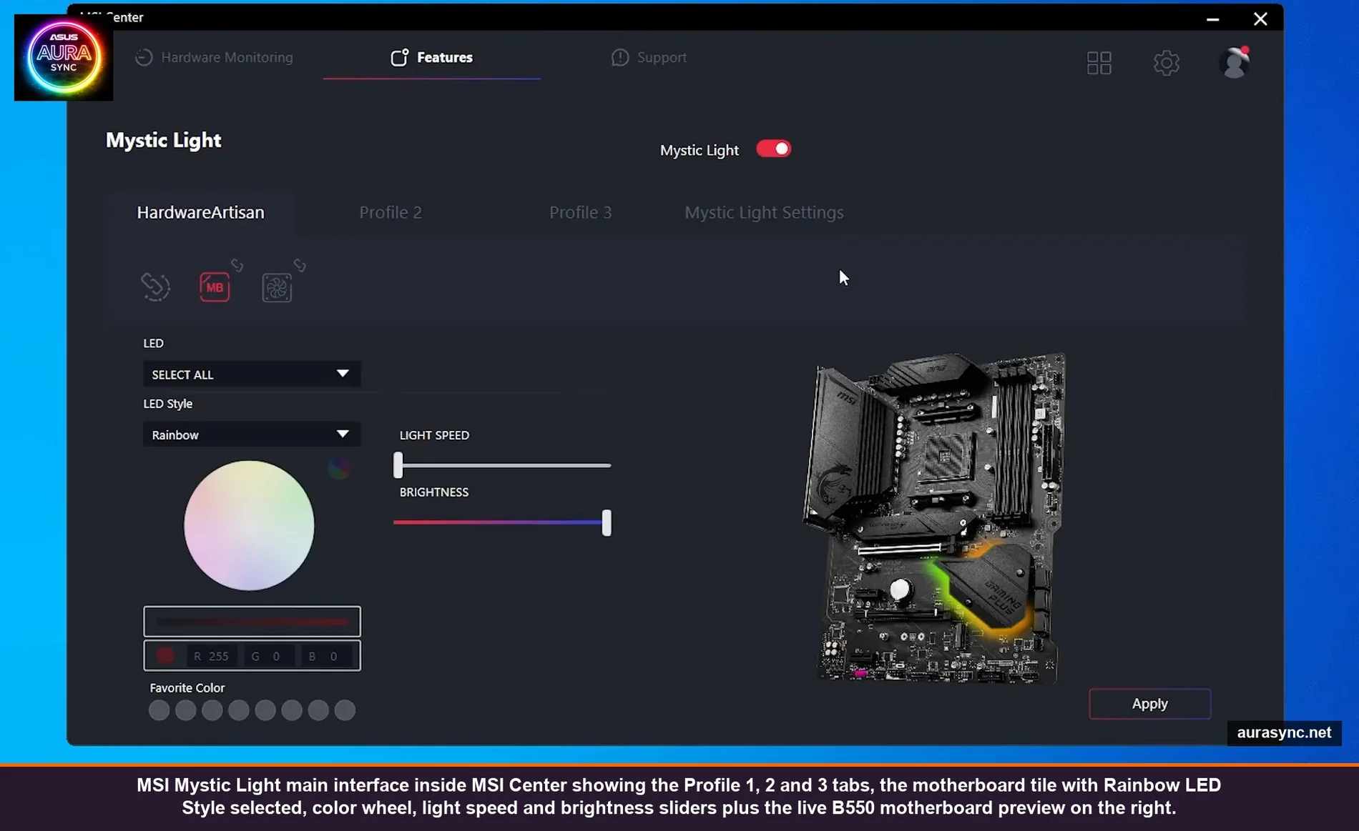Expand the LED Style list arrow

[343, 434]
